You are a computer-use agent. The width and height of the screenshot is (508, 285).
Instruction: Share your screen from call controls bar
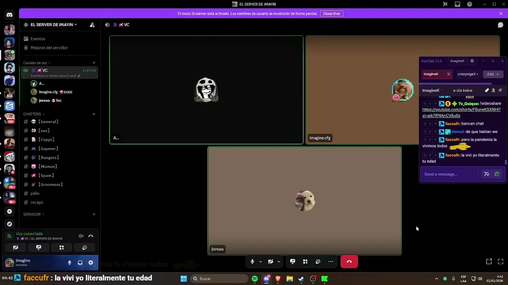[292, 262]
